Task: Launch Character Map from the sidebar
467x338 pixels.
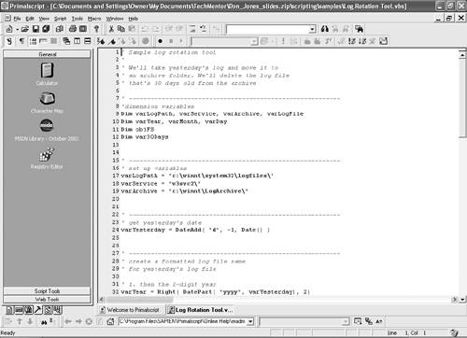Action: (47, 102)
